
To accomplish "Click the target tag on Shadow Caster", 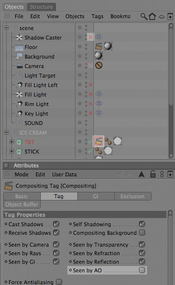I will pos(99,37).
